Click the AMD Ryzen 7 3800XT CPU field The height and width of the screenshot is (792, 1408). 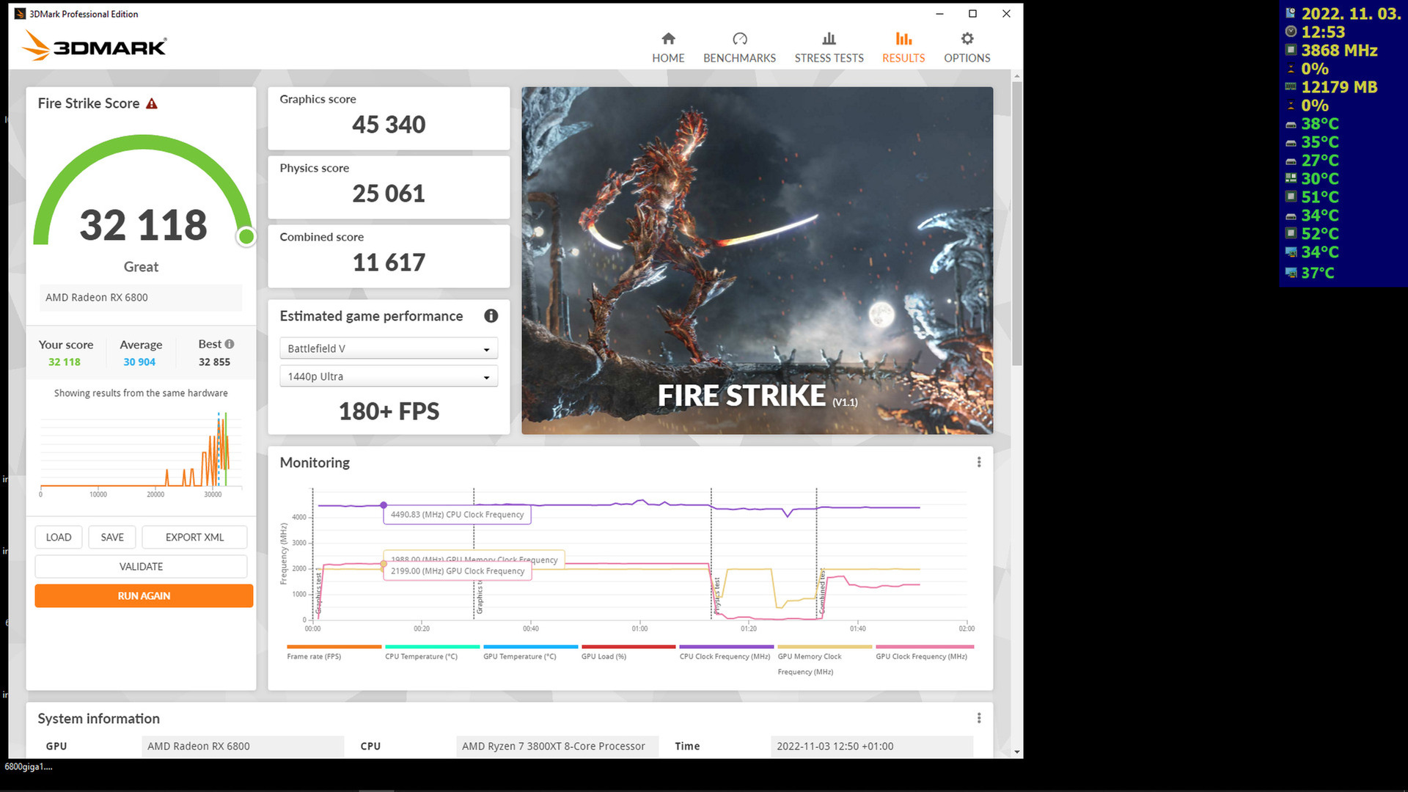point(557,746)
